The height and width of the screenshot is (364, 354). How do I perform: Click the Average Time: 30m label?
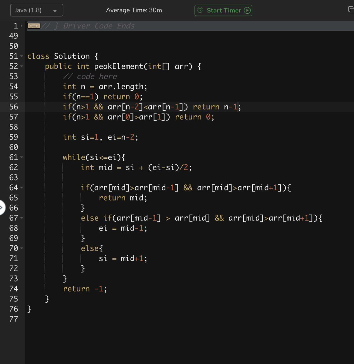[x=134, y=10]
